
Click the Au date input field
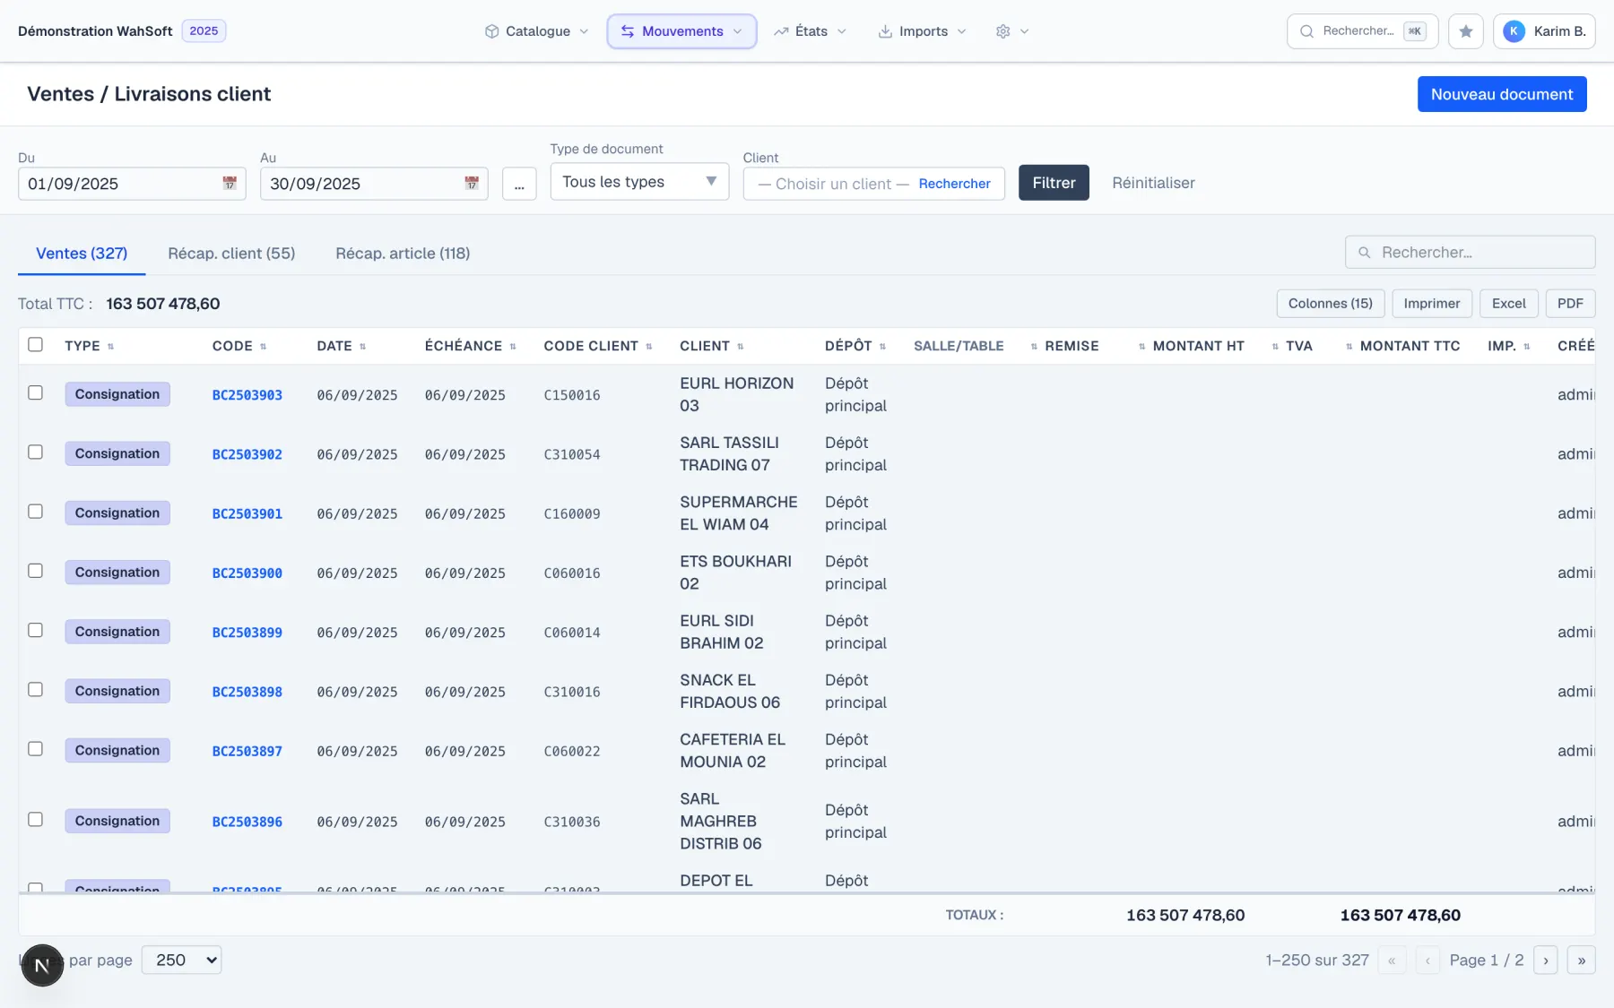(374, 184)
